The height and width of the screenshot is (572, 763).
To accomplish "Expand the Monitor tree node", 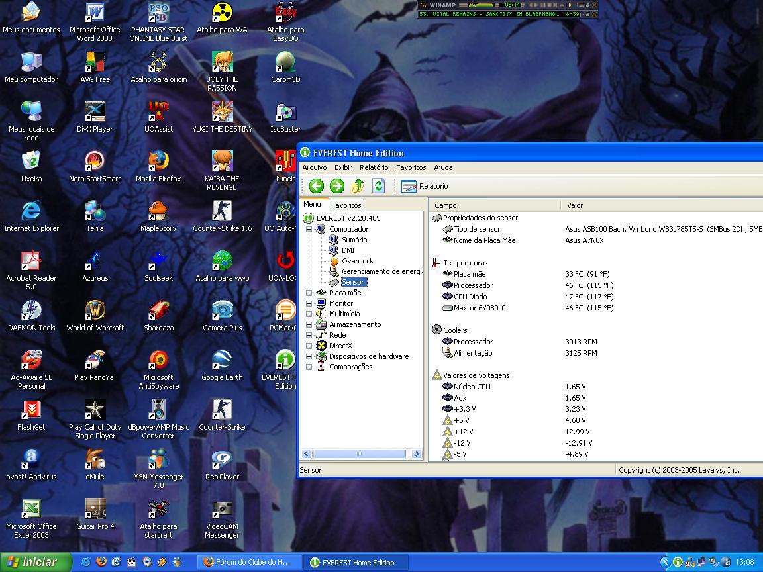I will coord(309,303).
